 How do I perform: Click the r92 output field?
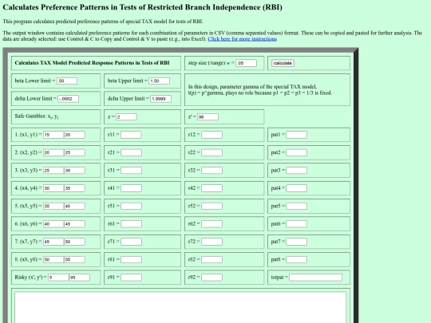click(212, 278)
